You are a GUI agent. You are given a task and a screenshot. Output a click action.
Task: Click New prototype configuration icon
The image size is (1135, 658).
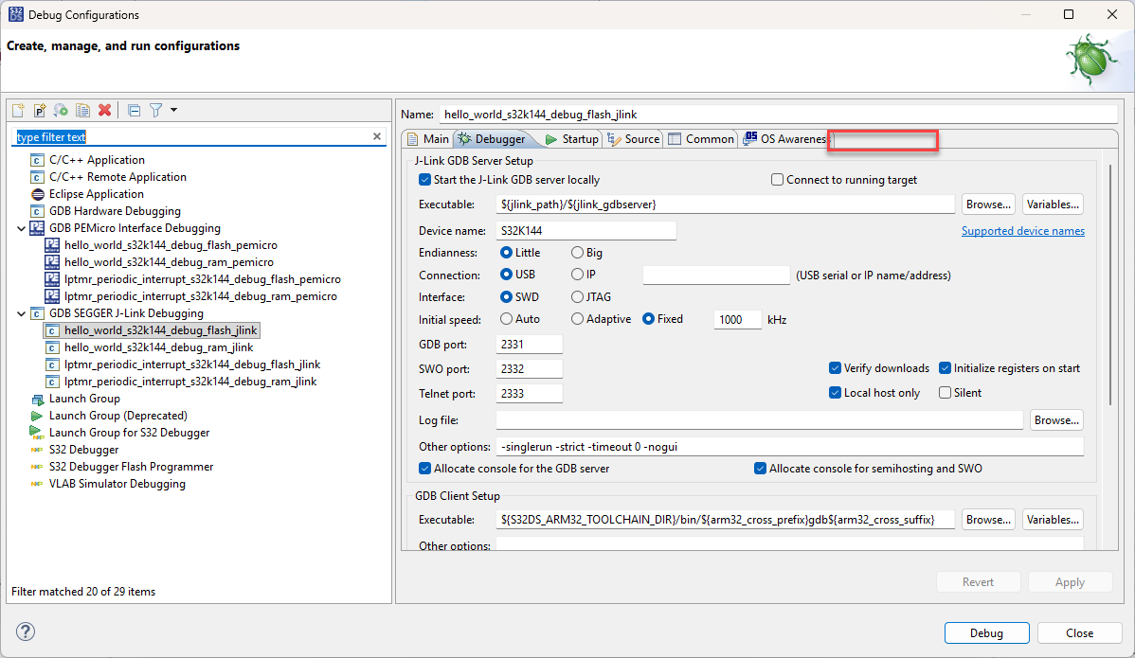click(40, 110)
